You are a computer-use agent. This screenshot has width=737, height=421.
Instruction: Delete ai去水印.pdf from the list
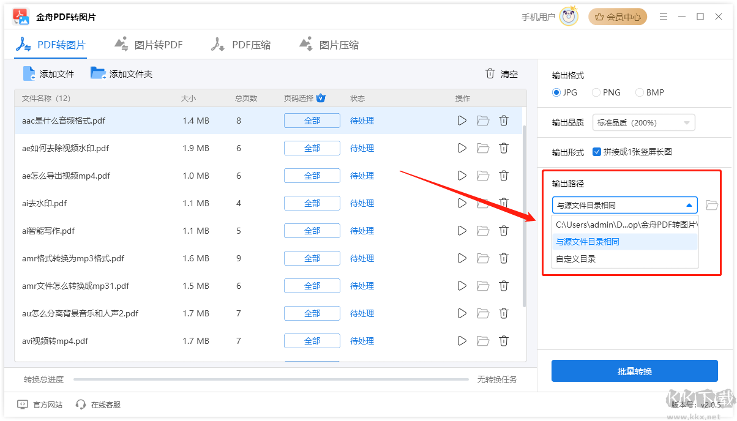pos(504,203)
